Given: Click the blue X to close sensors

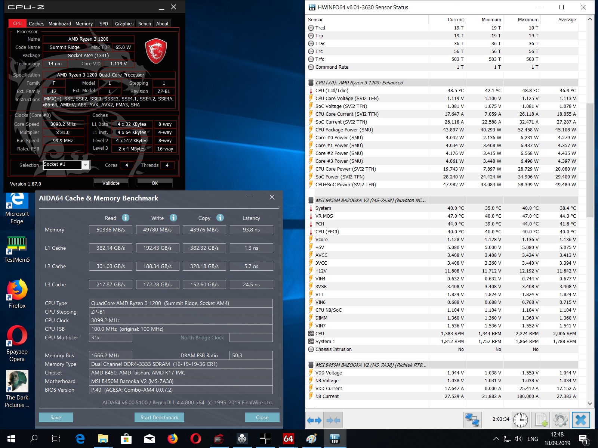Looking at the screenshot, I should pyautogui.click(x=580, y=420).
